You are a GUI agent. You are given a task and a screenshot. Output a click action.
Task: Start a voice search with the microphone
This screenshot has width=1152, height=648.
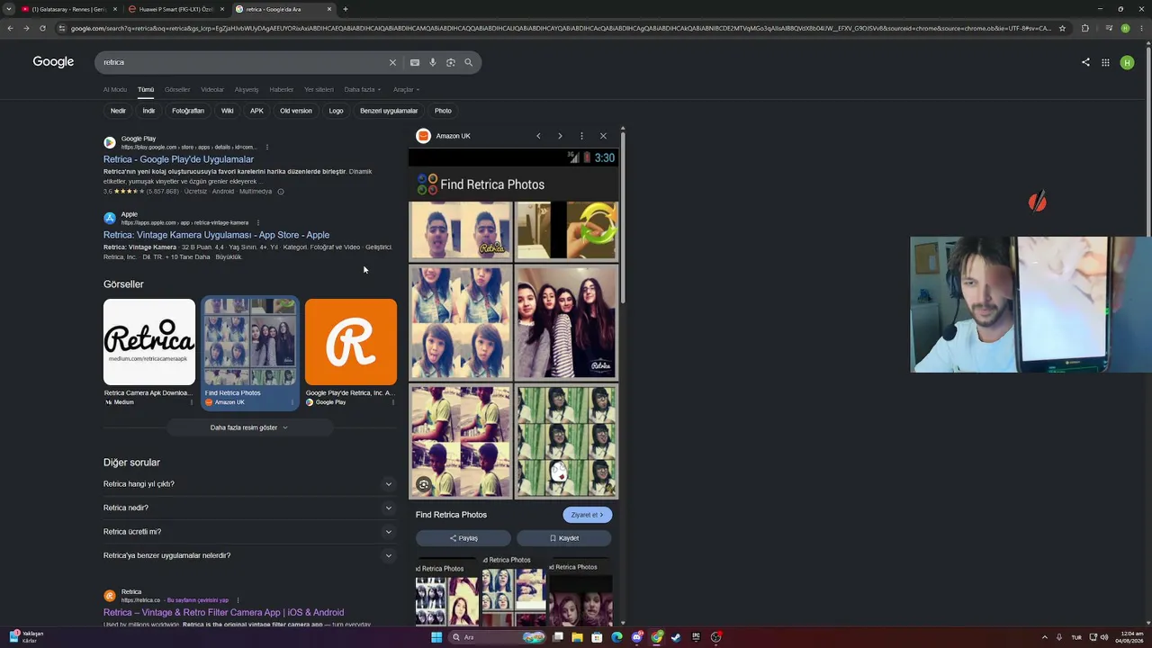click(x=433, y=62)
